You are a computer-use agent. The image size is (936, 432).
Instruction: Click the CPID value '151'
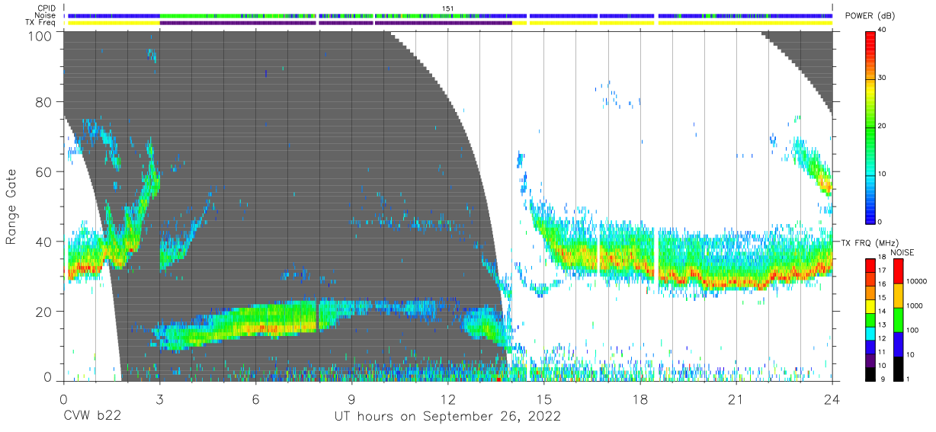(447, 8)
